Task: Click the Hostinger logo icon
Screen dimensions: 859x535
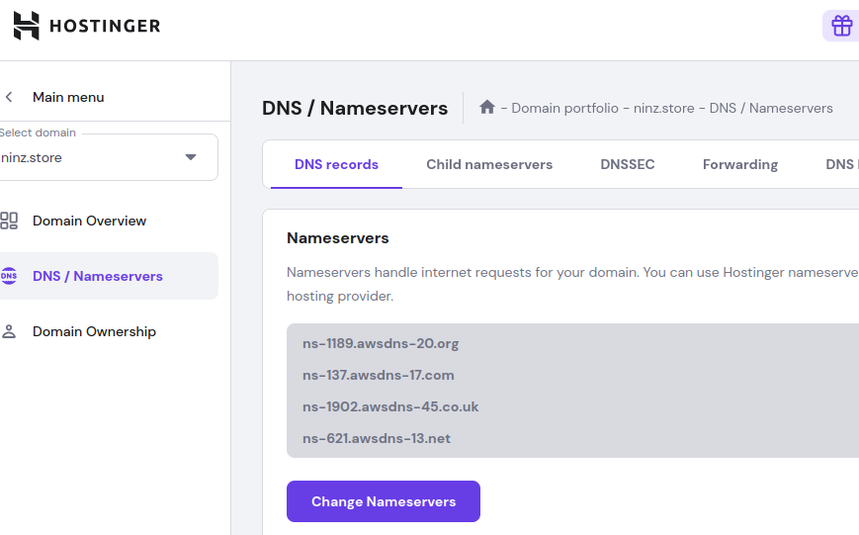Action: tap(27, 26)
